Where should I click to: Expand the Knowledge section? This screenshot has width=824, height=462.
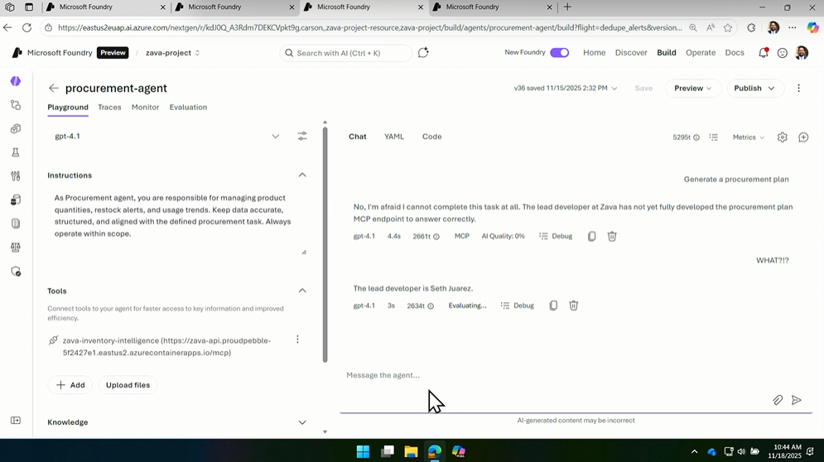point(302,422)
